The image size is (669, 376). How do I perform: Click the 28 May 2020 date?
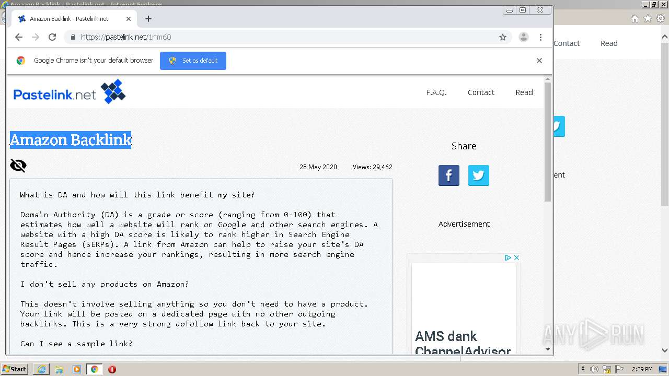point(318,167)
